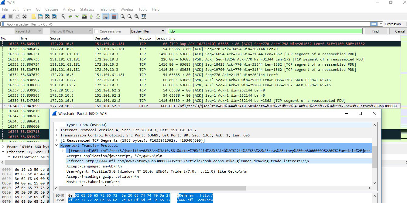
Task: Click the Protocol column header
Action: pos(146,38)
